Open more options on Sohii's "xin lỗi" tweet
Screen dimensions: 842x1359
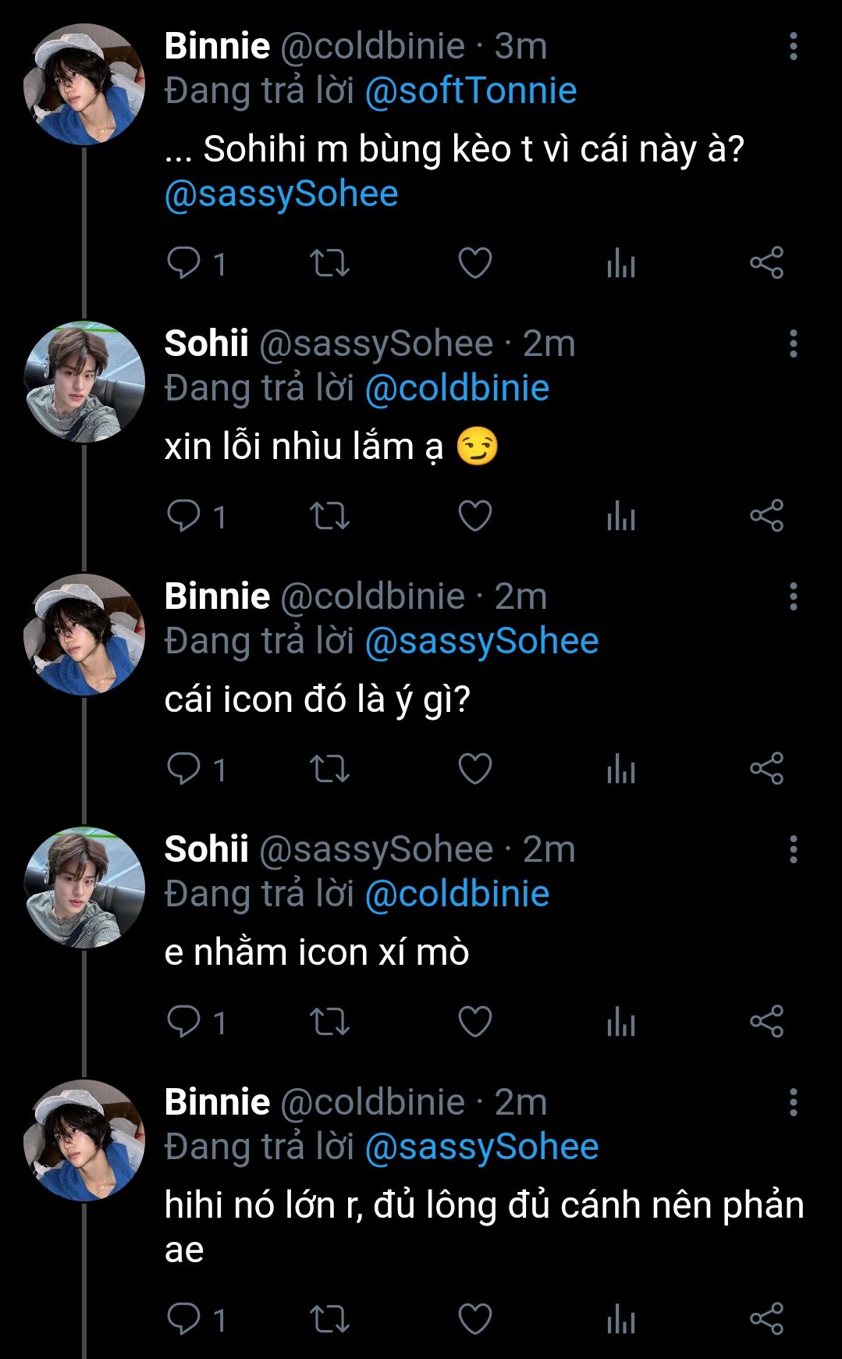point(793,343)
